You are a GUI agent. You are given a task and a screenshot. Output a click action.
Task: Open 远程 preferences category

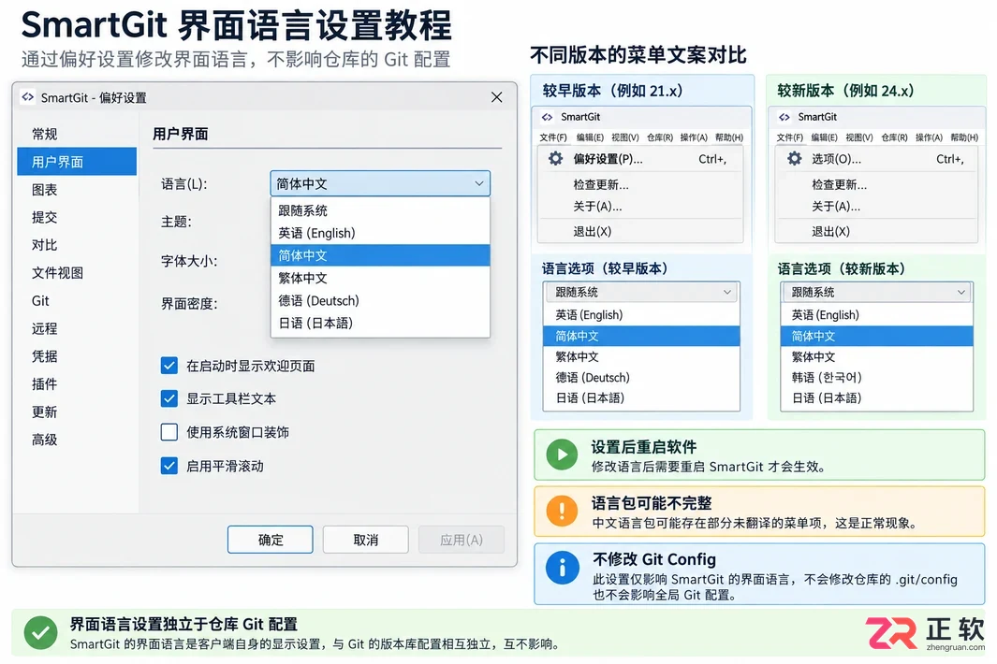[77, 328]
